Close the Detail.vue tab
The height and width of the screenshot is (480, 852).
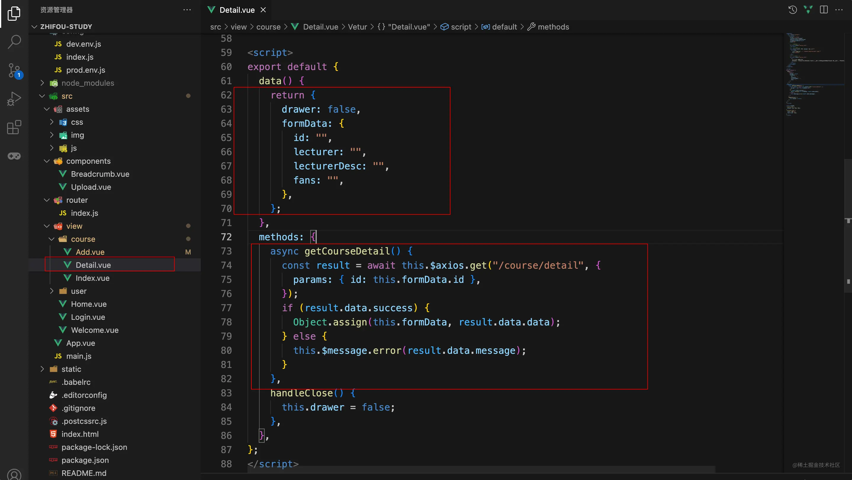pyautogui.click(x=263, y=10)
